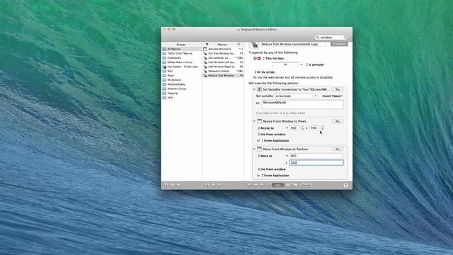Click the green add-trigger plus icon

pos(255,58)
